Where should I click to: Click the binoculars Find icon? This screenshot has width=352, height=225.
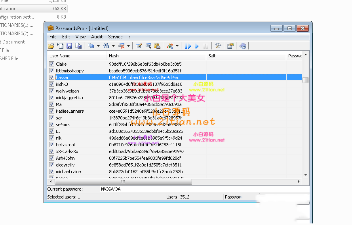click(x=106, y=46)
